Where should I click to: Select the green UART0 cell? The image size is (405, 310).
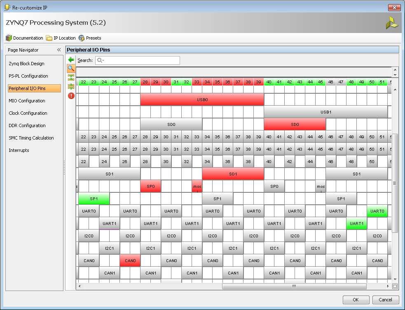coord(377,211)
